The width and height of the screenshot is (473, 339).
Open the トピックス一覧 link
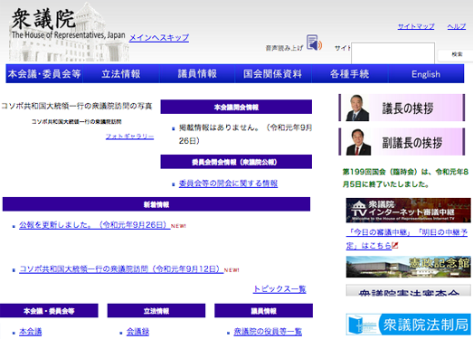pos(279,289)
